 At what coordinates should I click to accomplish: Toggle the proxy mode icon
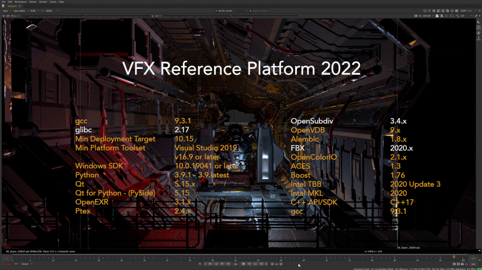[x=438, y=11]
